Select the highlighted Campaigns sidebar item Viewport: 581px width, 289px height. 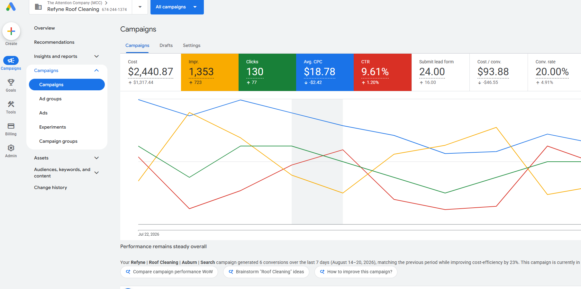coord(67,85)
